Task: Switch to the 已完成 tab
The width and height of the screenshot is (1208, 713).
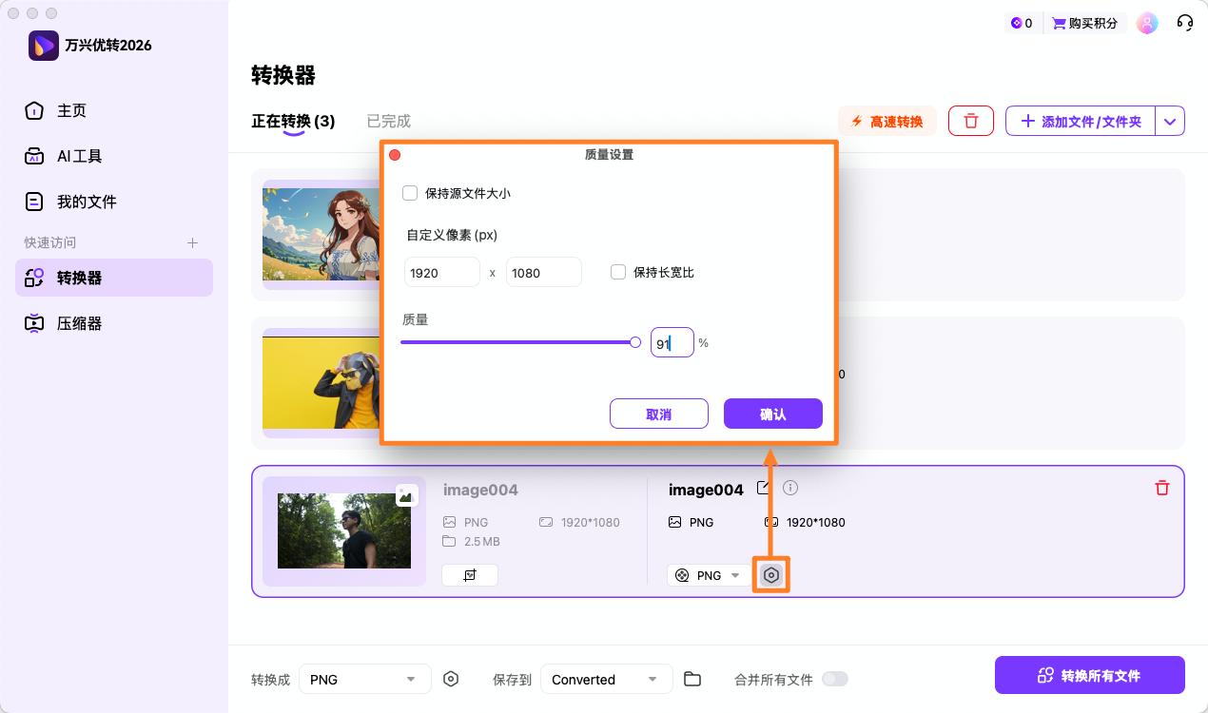Action: (387, 121)
